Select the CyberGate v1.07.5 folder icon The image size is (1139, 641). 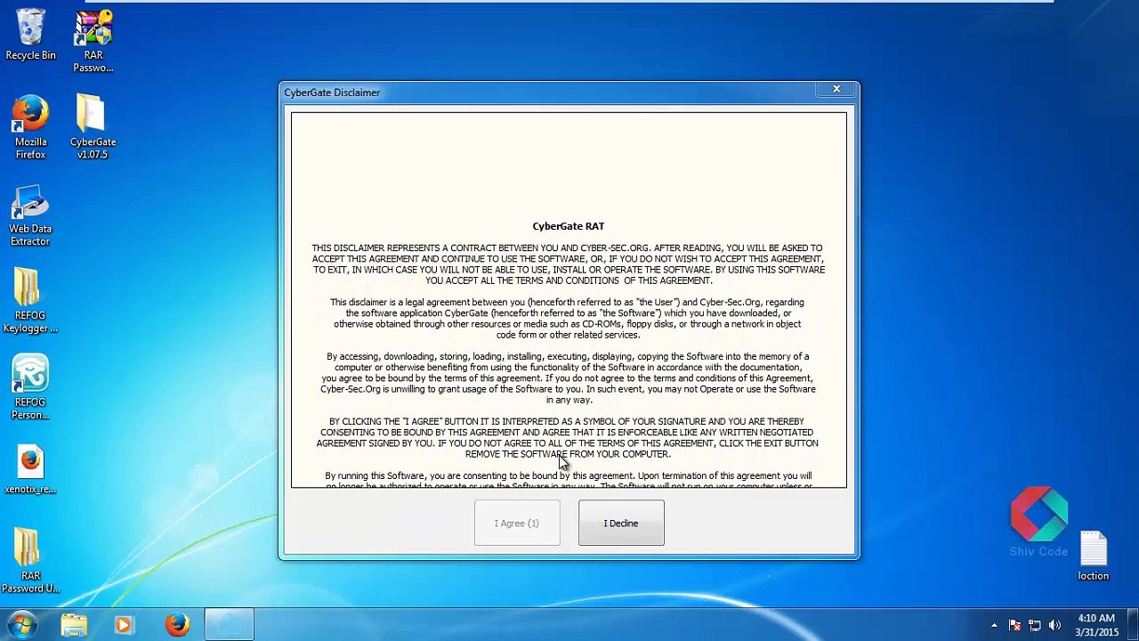tap(93, 127)
